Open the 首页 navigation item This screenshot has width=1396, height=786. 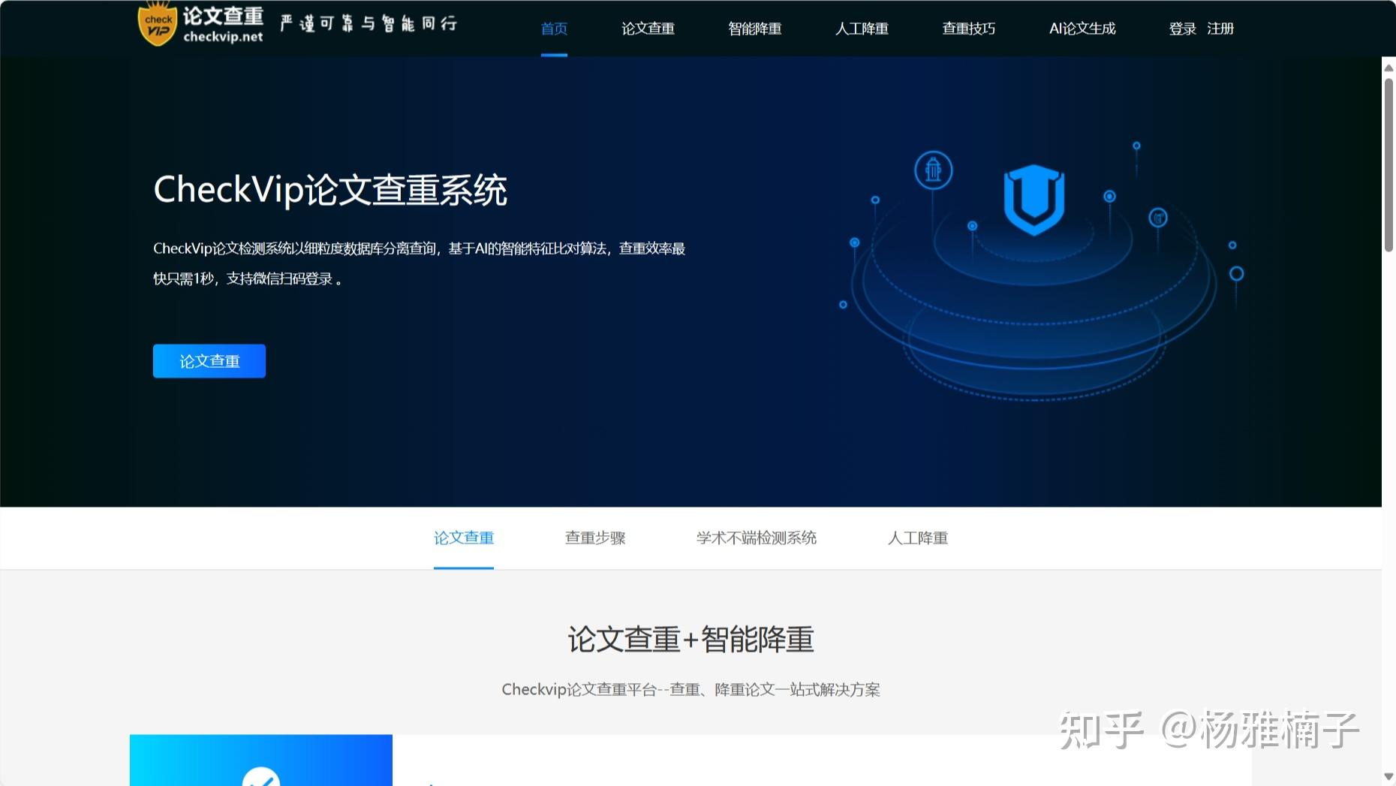(553, 29)
